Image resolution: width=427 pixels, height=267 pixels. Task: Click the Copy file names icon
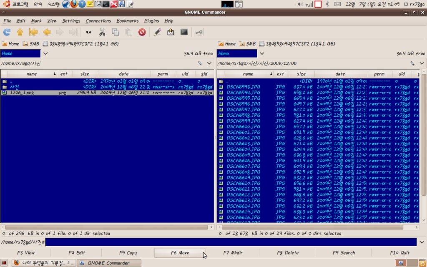click(116, 33)
